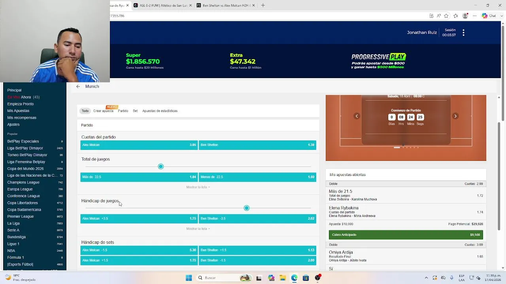Close the Ben Shelton vs Alex Molcan tab
This screenshot has width=506, height=284.
click(x=253, y=6)
